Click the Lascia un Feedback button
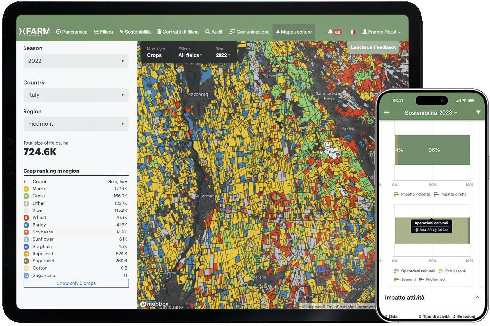 coord(373,47)
